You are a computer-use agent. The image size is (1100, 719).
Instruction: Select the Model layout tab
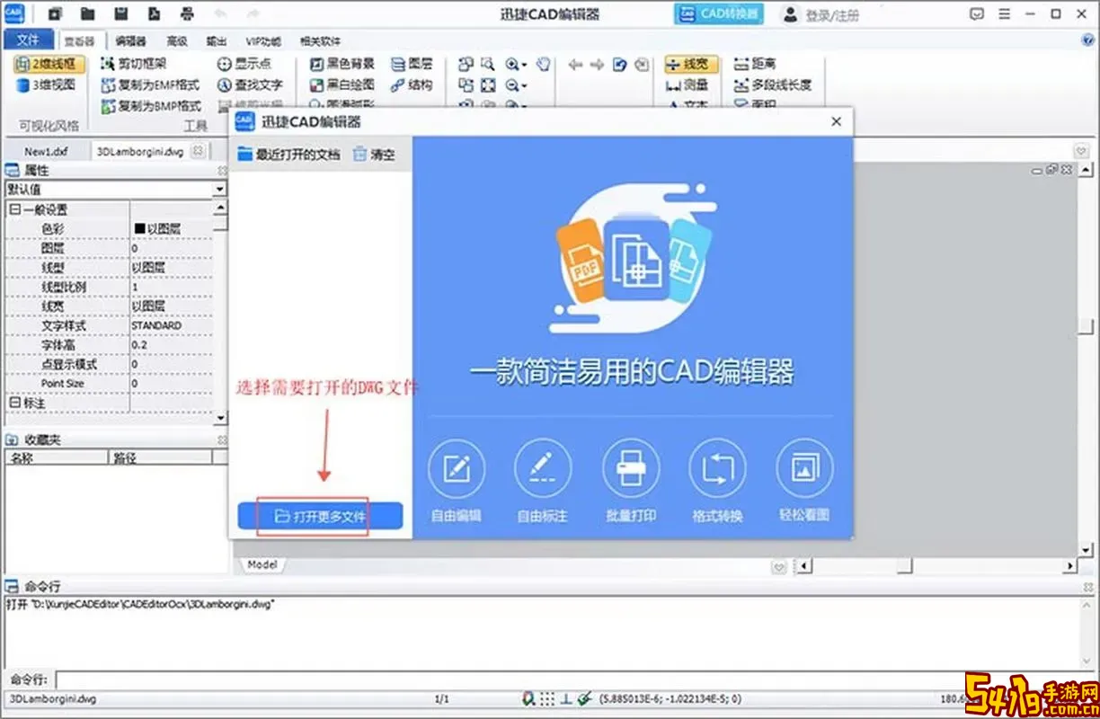[x=262, y=564]
